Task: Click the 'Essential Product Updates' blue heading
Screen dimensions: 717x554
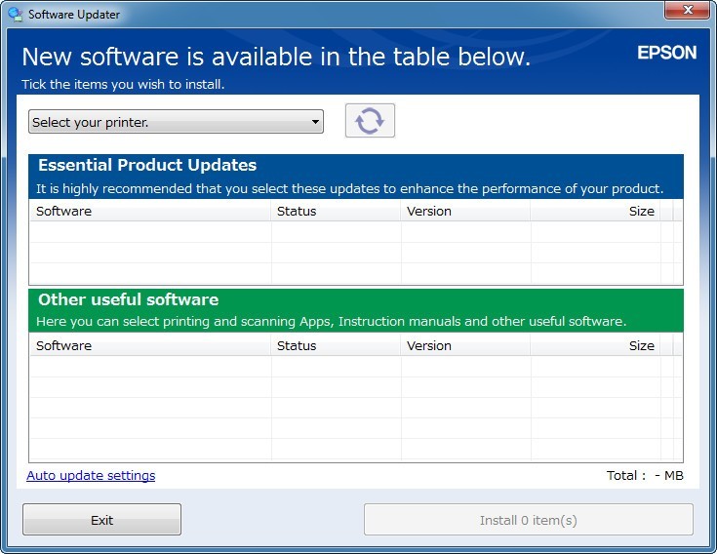Action: click(147, 165)
